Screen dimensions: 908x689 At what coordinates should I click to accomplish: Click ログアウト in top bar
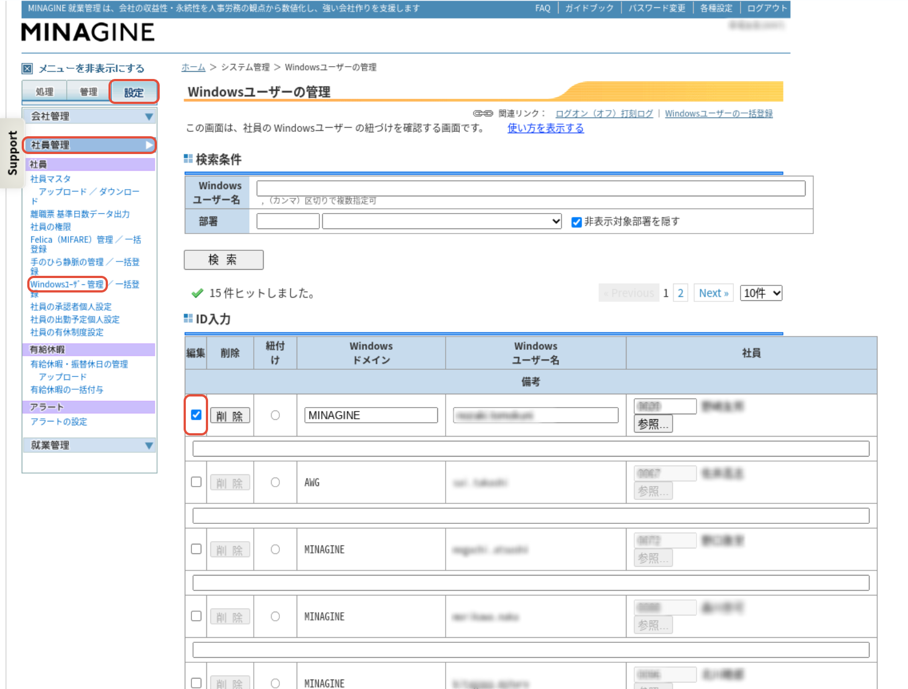coord(767,8)
